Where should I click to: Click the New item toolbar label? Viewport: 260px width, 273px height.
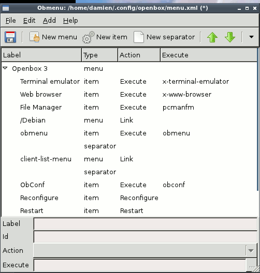click(x=111, y=37)
